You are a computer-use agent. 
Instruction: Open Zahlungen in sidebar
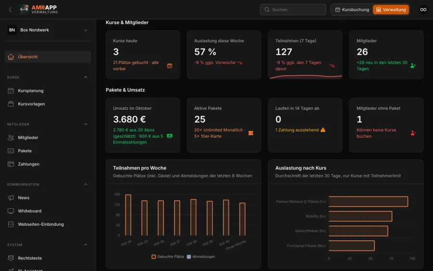tap(48, 164)
